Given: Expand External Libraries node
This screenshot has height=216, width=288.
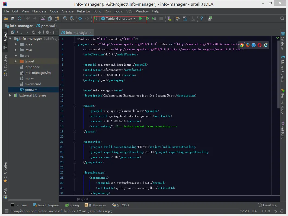Looking at the screenshot, I should (x=10, y=95).
